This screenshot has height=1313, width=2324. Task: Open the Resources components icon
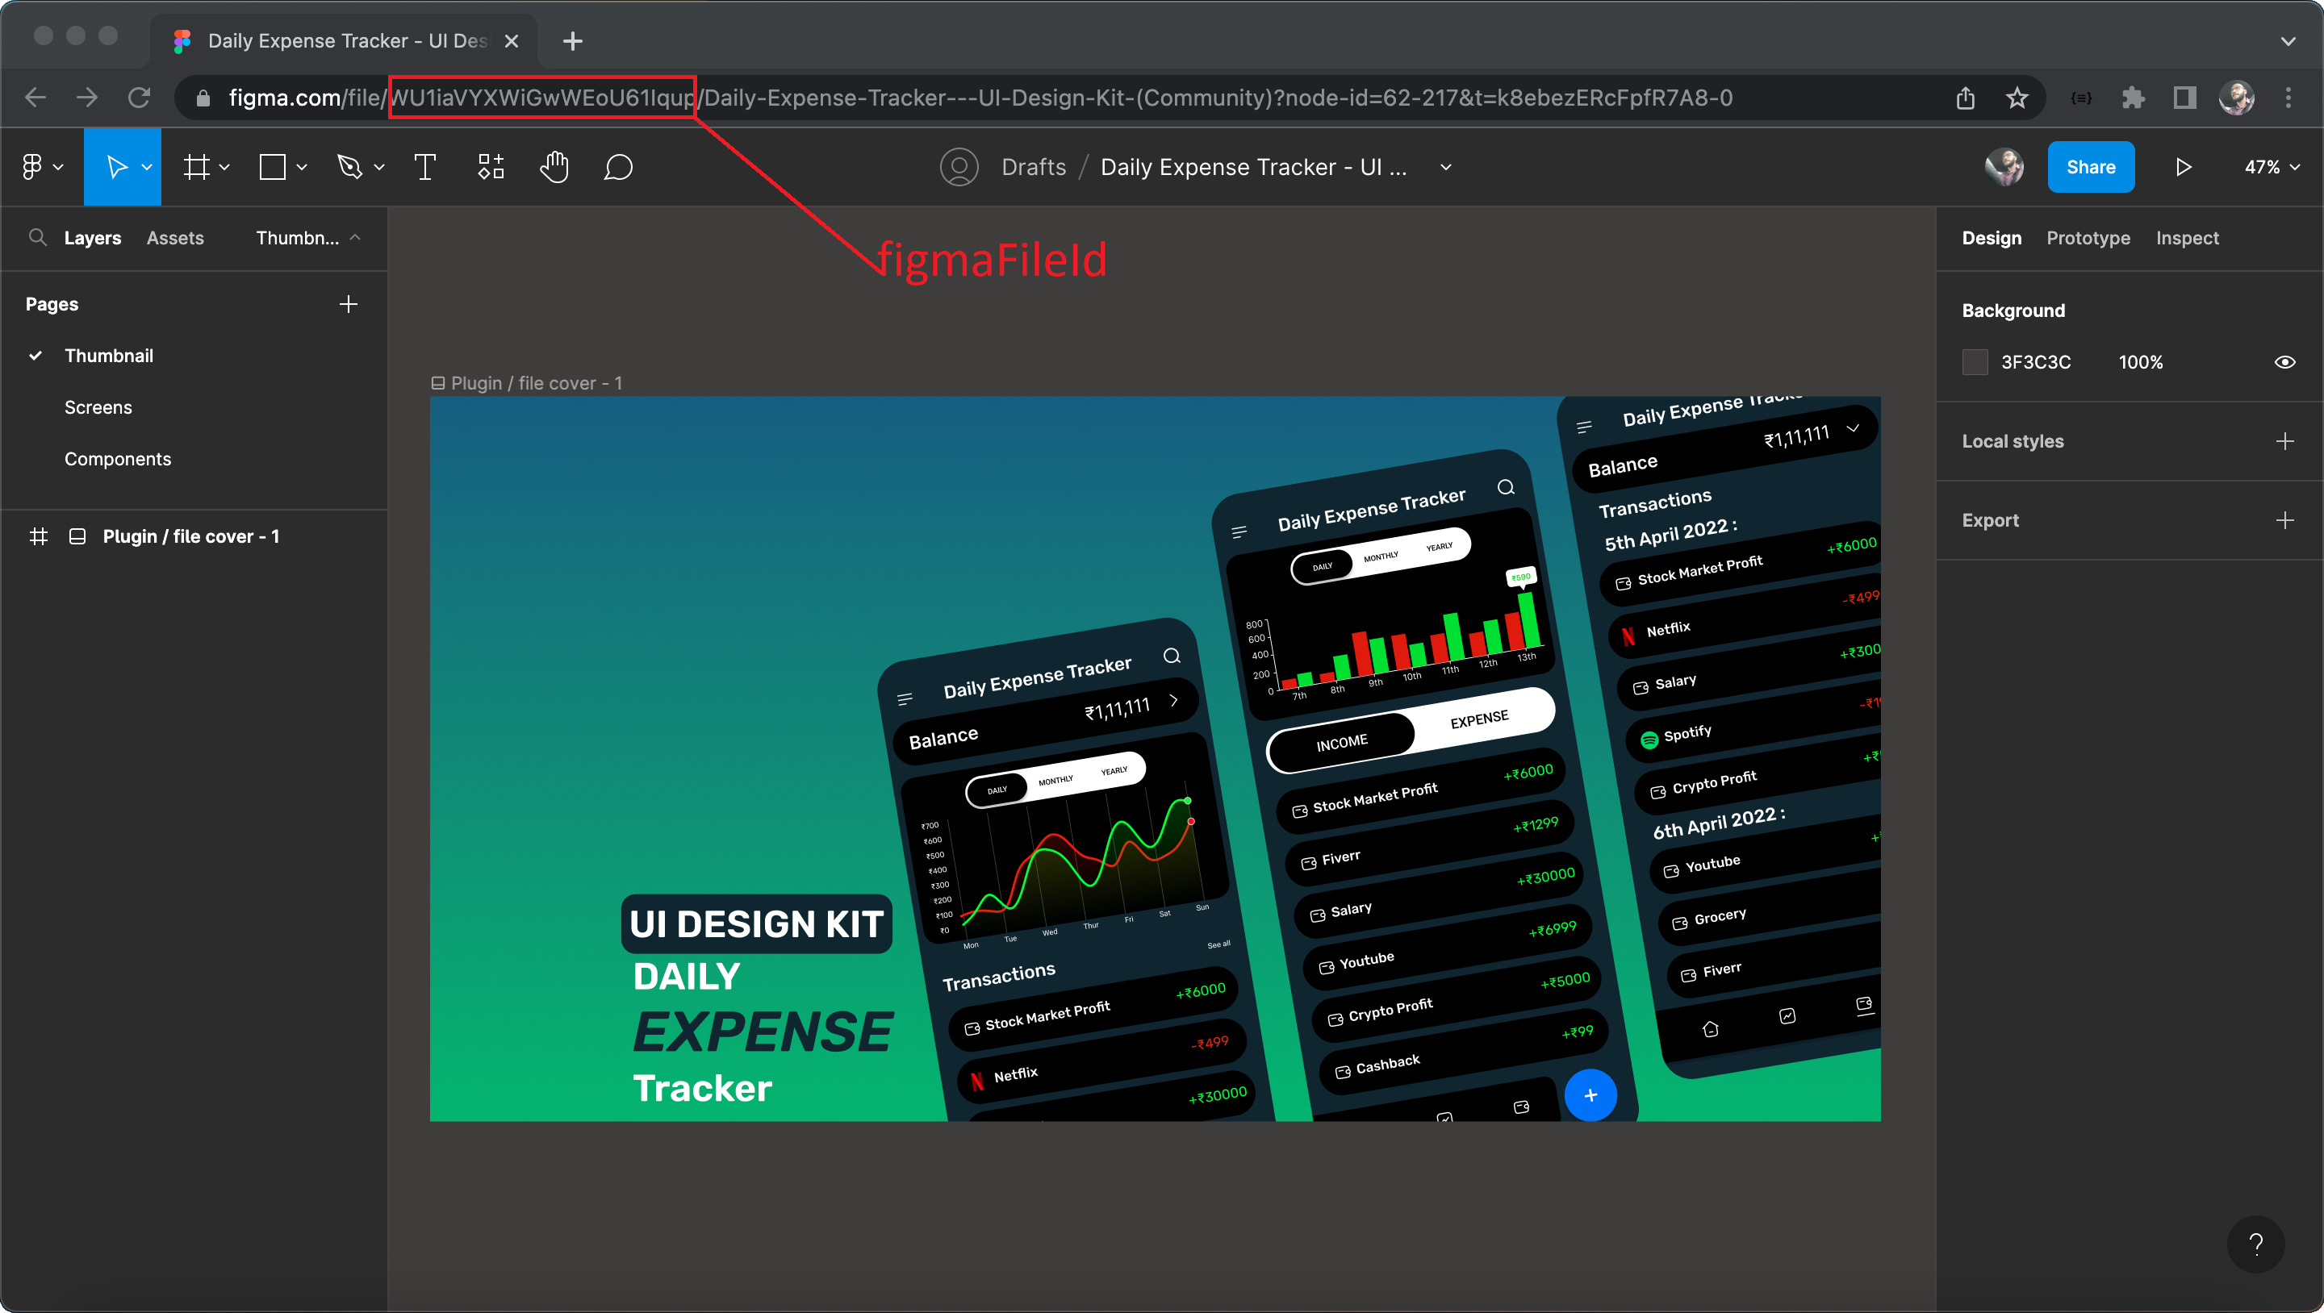tap(491, 167)
